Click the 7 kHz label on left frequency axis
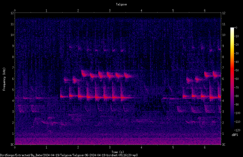 pyautogui.click(x=13, y=68)
